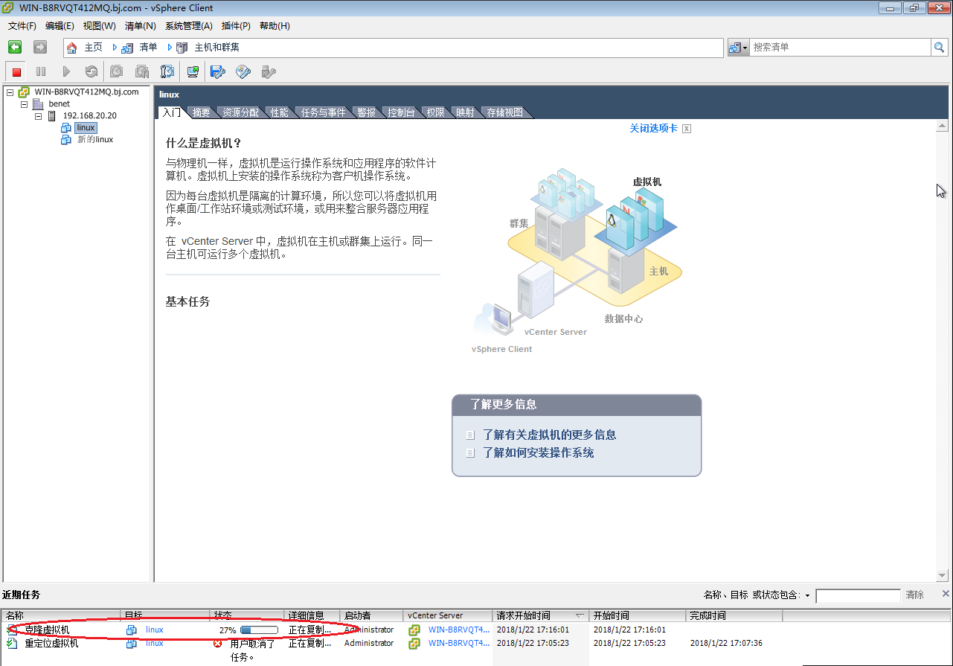
Task: Launch the virtual machine console icon
Action: (193, 71)
